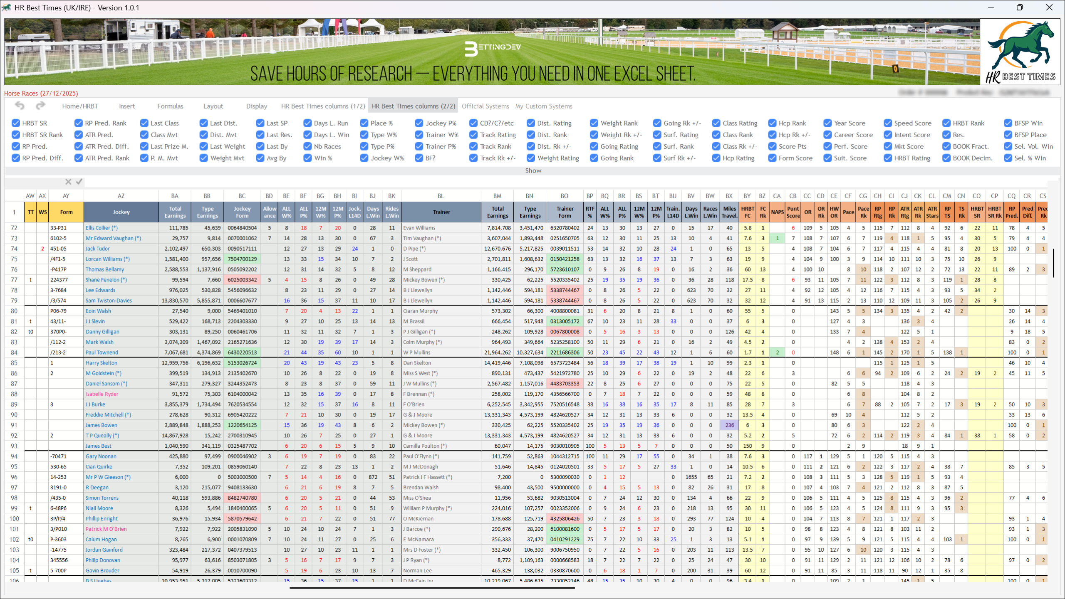Uncheck the HRBT SR checkbox
This screenshot has width=1065, height=599.
[16, 123]
